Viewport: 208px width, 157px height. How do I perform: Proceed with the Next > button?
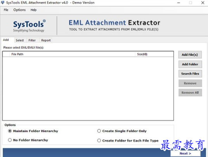click(185, 153)
